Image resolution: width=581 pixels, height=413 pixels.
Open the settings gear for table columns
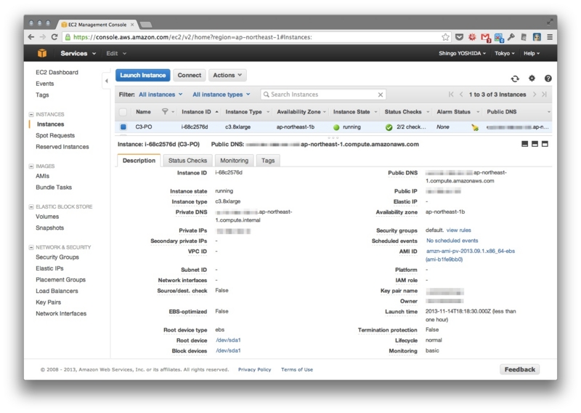tap(532, 79)
